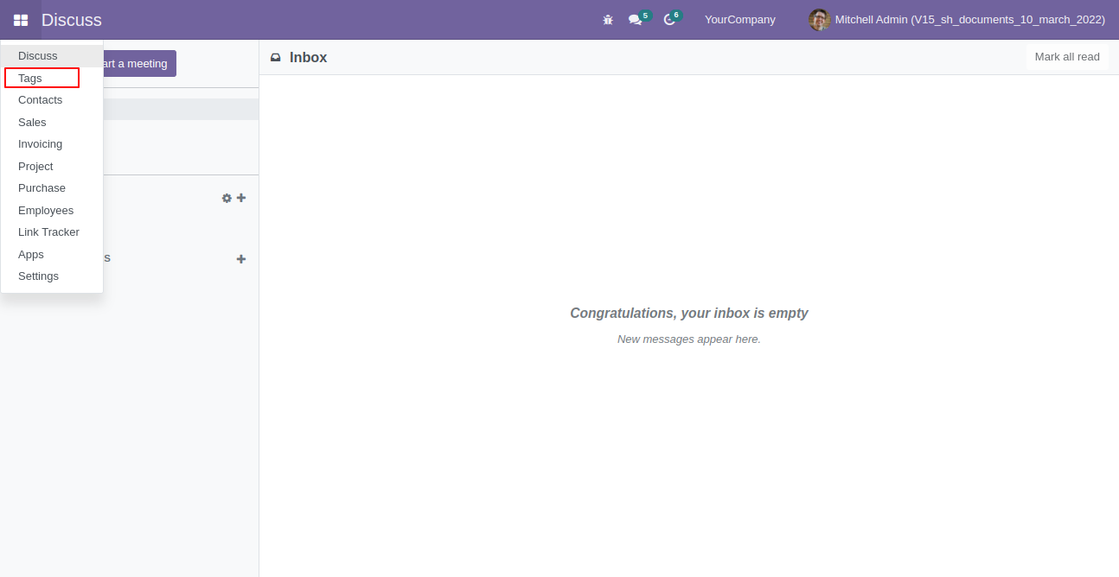The image size is (1119, 577).
Task: Click the Inbox tray icon in header
Action: point(276,58)
